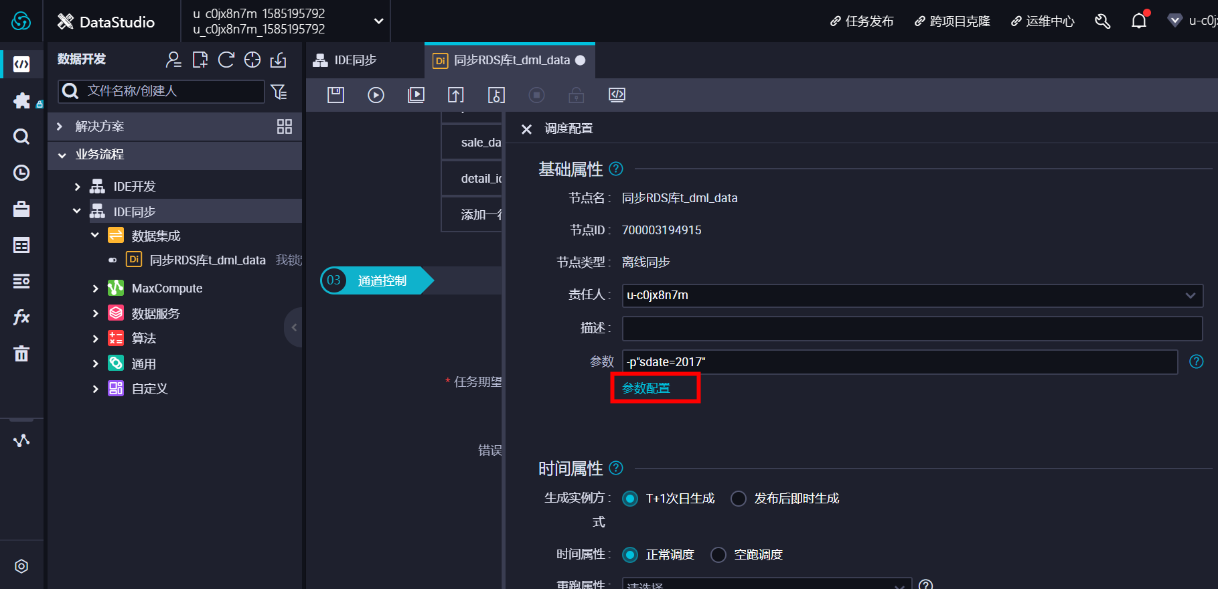Screen dimensions: 1218x589
Task: Open the data development code icon in sidebar
Action: click(x=21, y=64)
